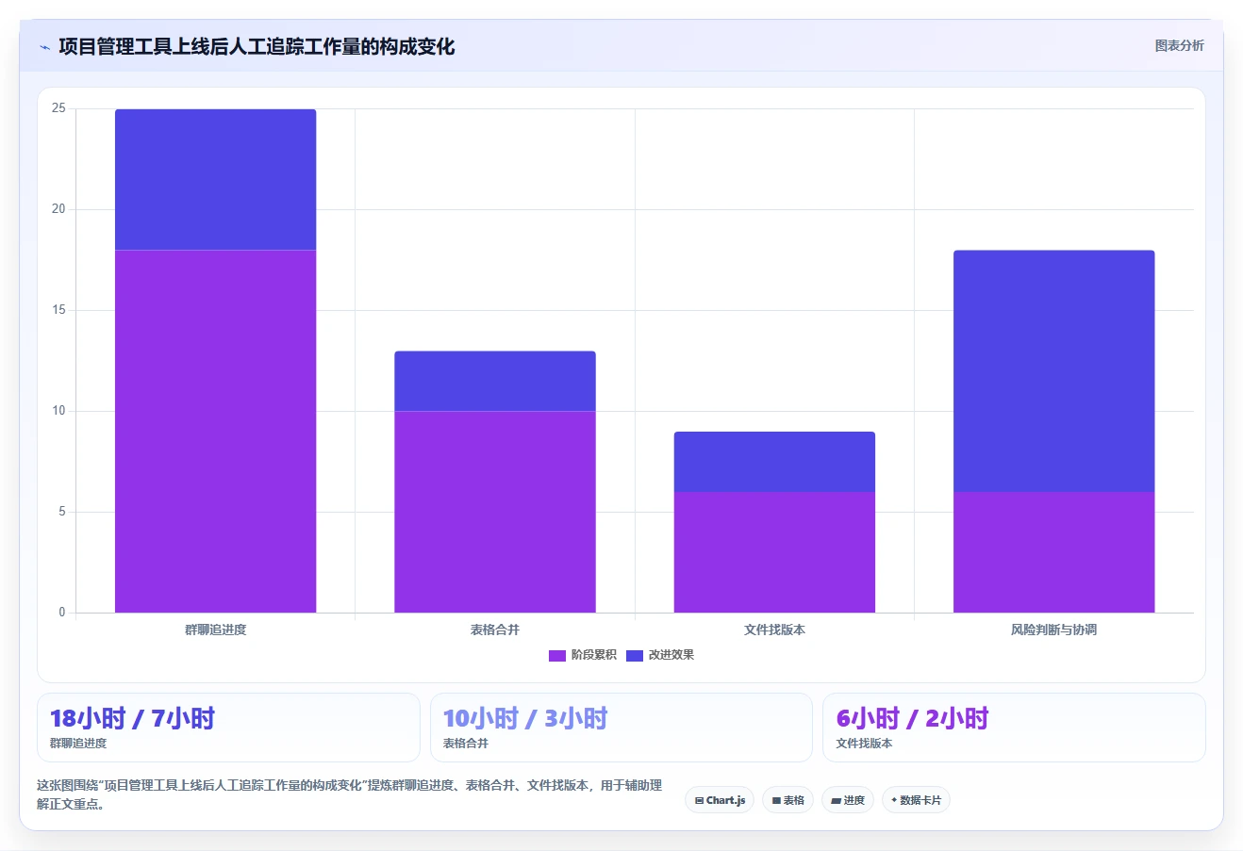This screenshot has height=851, width=1243.
Task: Click the blue 群聊追进度 bar segment
Action: coord(215,179)
